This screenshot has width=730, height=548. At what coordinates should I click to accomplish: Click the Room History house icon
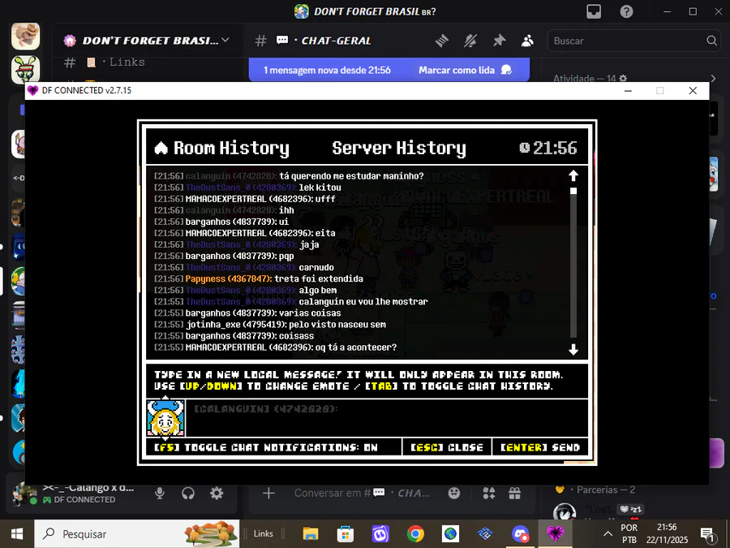(x=161, y=149)
